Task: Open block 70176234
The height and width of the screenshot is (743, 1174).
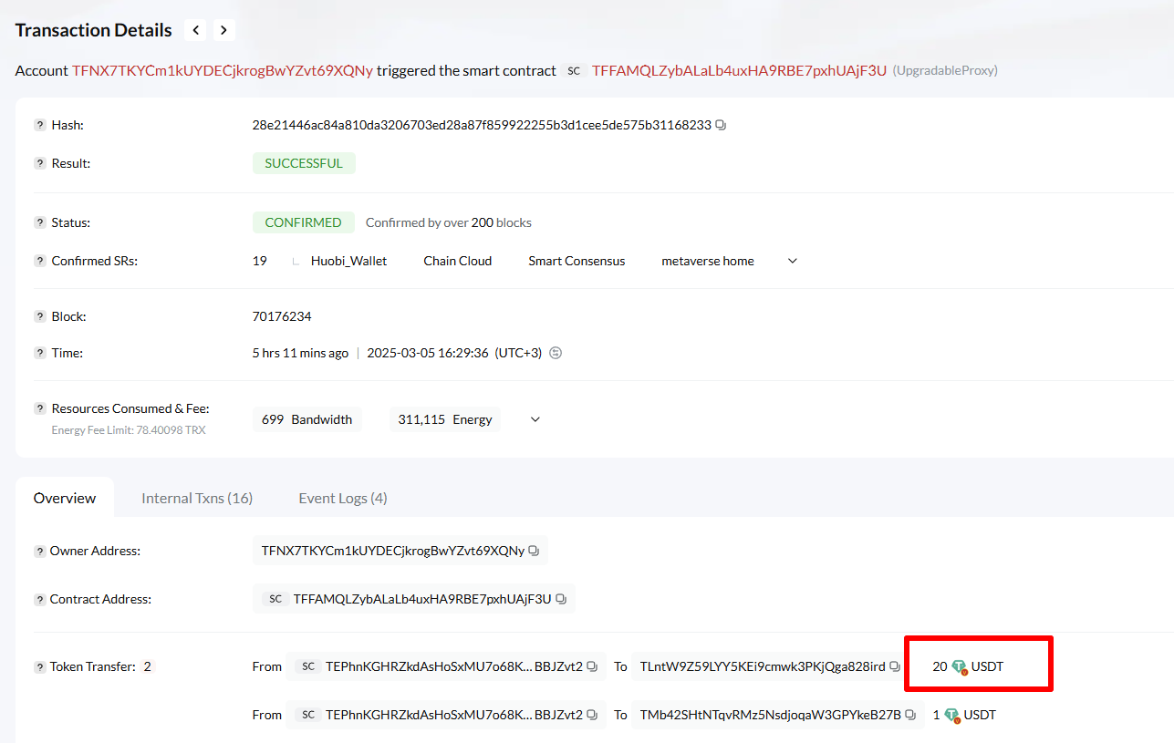Action: [282, 316]
